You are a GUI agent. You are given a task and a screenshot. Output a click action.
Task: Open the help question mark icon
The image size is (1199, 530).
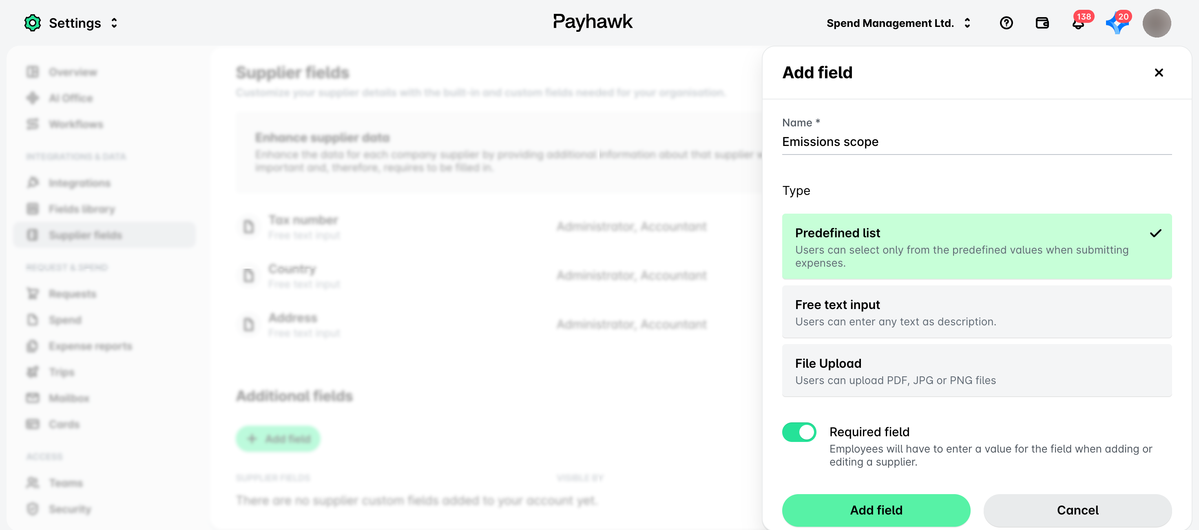coord(1007,23)
